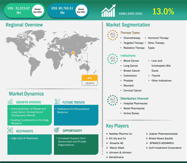This screenshot has height=163, width=187.
Task: Click the Indications dotted circle icon
Action: [112, 59]
